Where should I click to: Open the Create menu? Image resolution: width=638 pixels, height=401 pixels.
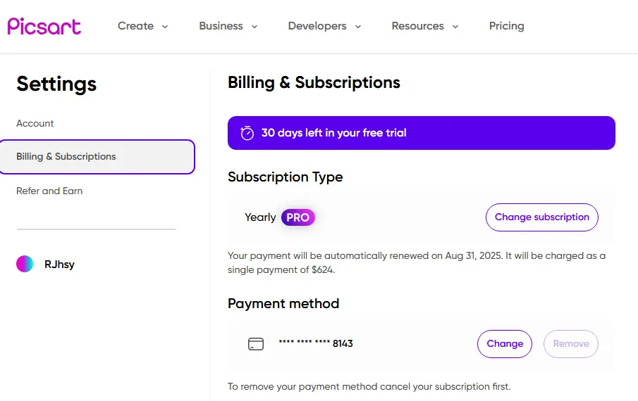135,26
